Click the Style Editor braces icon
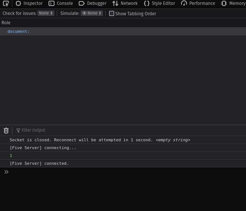 click(x=147, y=3)
